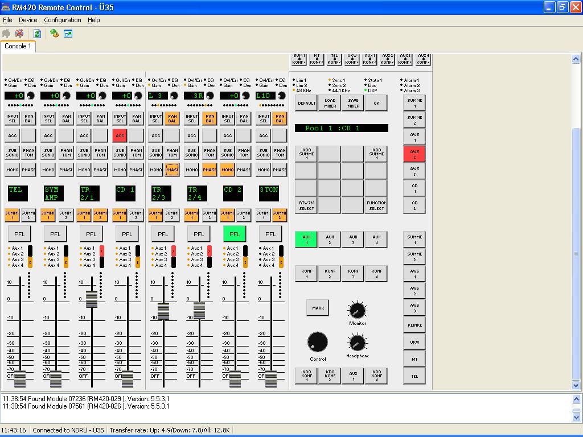Click the KDO KONF 4 button
The width and height of the screenshot is (583, 437).
click(x=376, y=376)
